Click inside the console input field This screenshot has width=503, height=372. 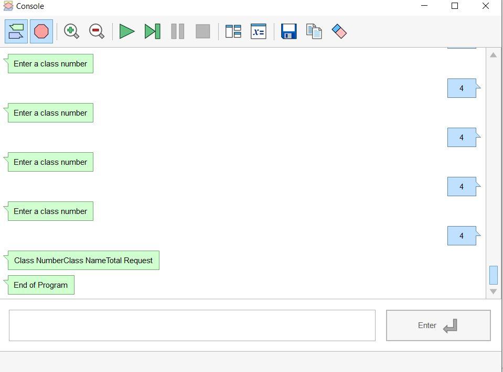click(x=192, y=325)
